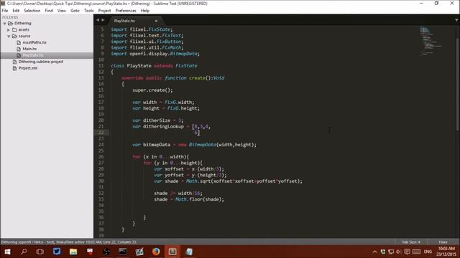
Task: Click on 'class PlayState' text
Action: 131,66
